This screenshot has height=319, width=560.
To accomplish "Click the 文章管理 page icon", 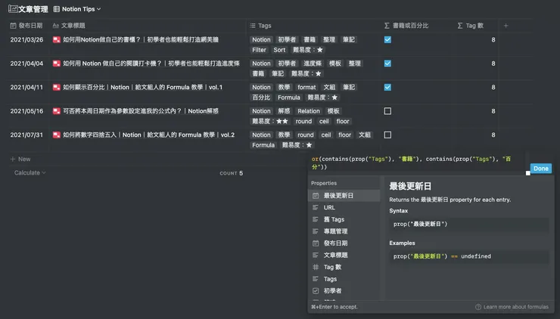I will [x=13, y=9].
